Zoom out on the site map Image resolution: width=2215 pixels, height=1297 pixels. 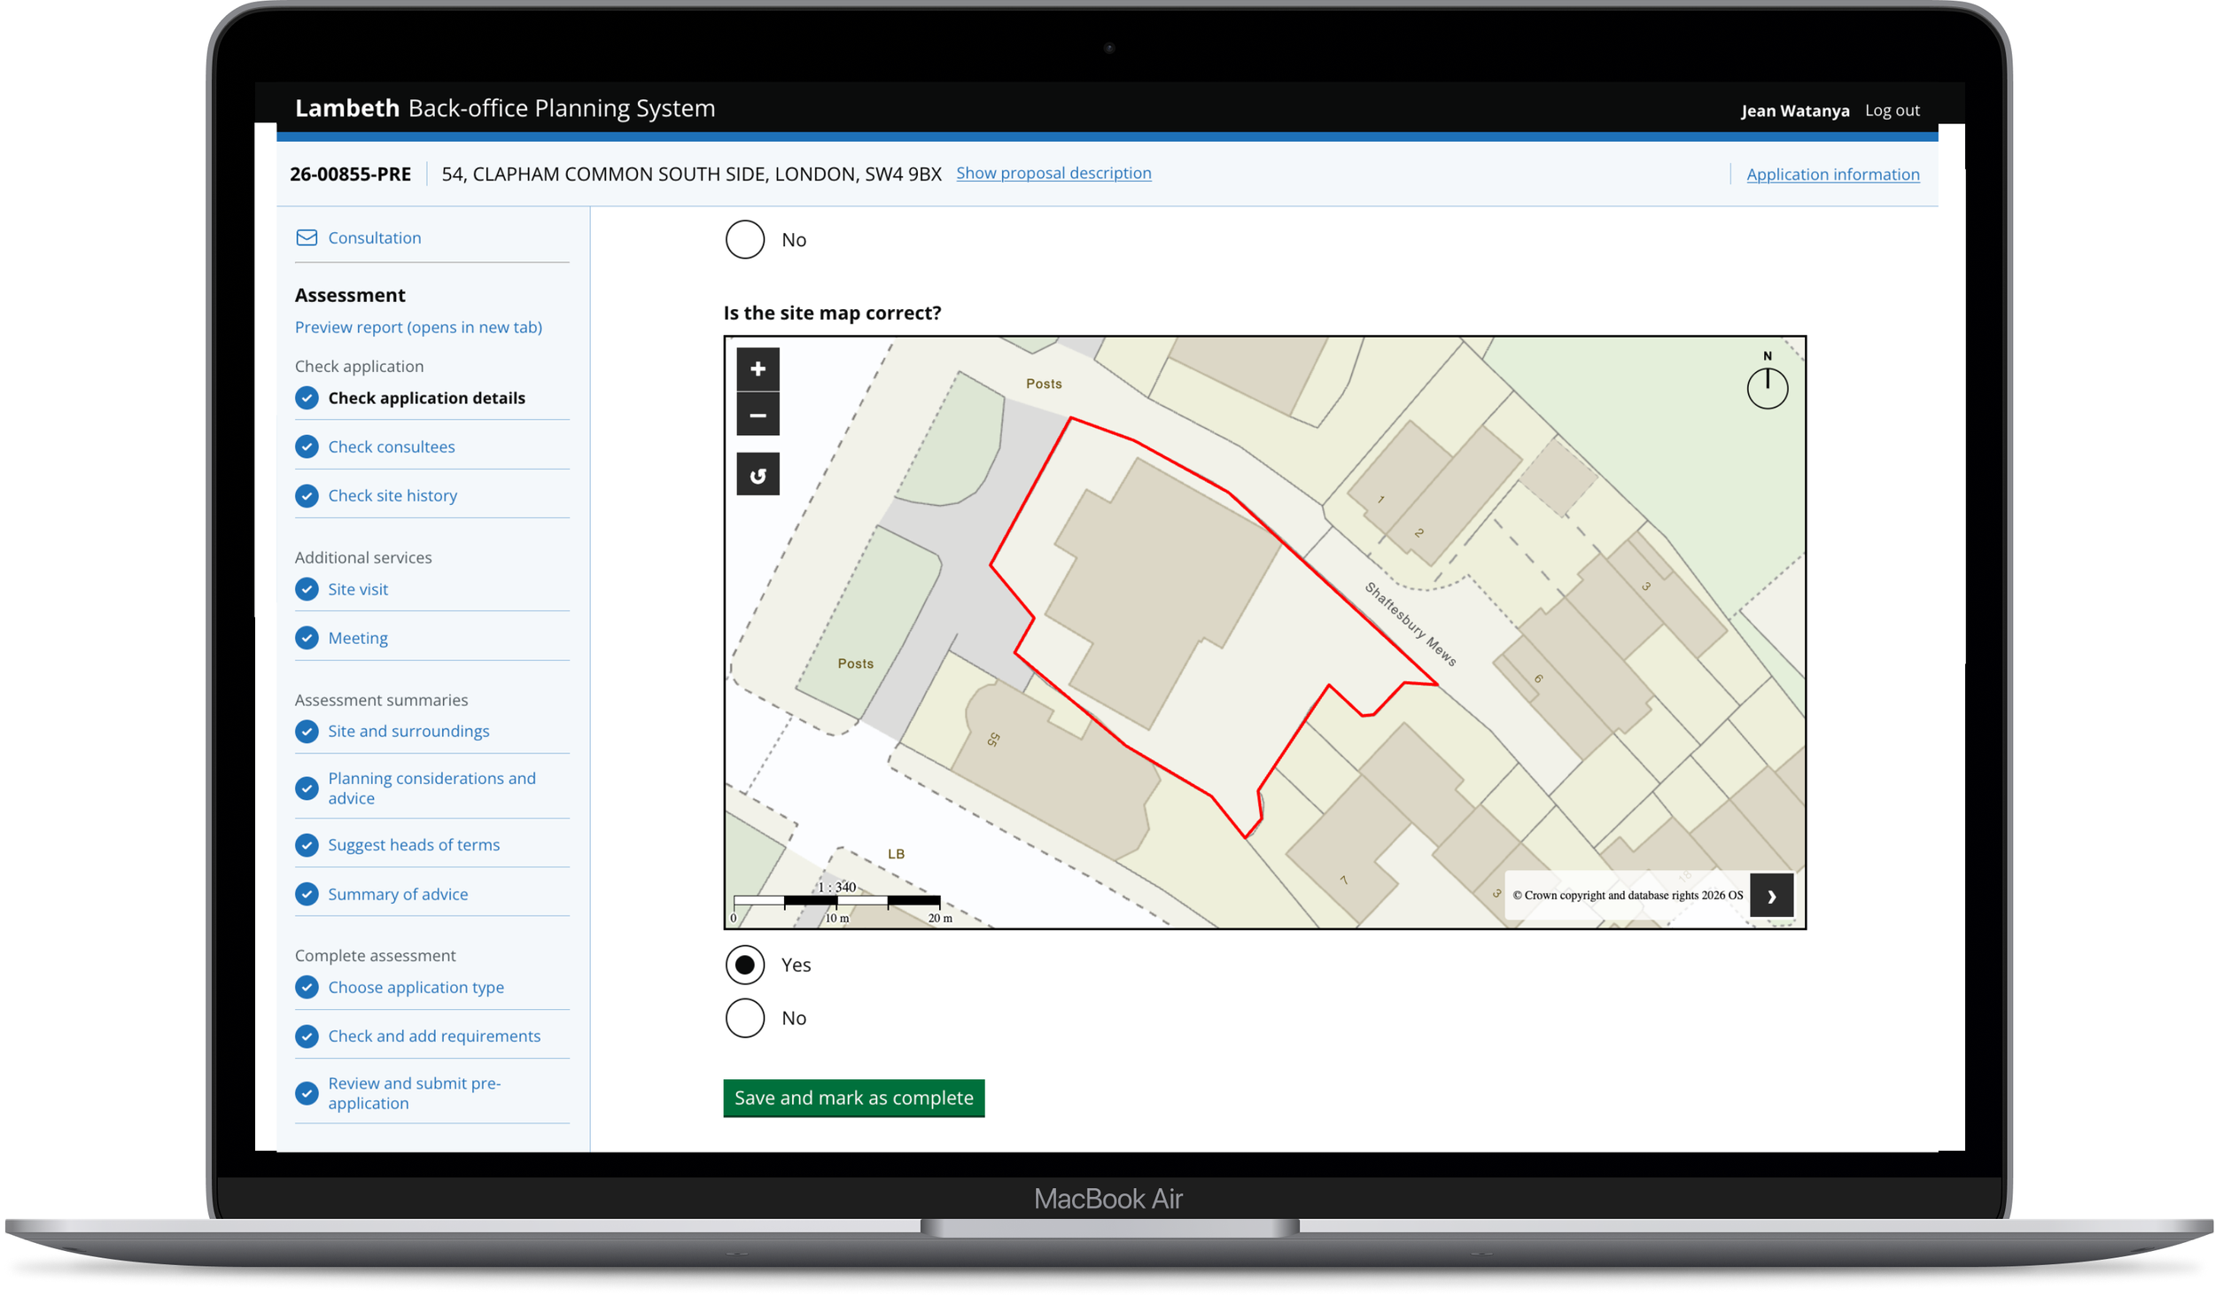coord(758,415)
